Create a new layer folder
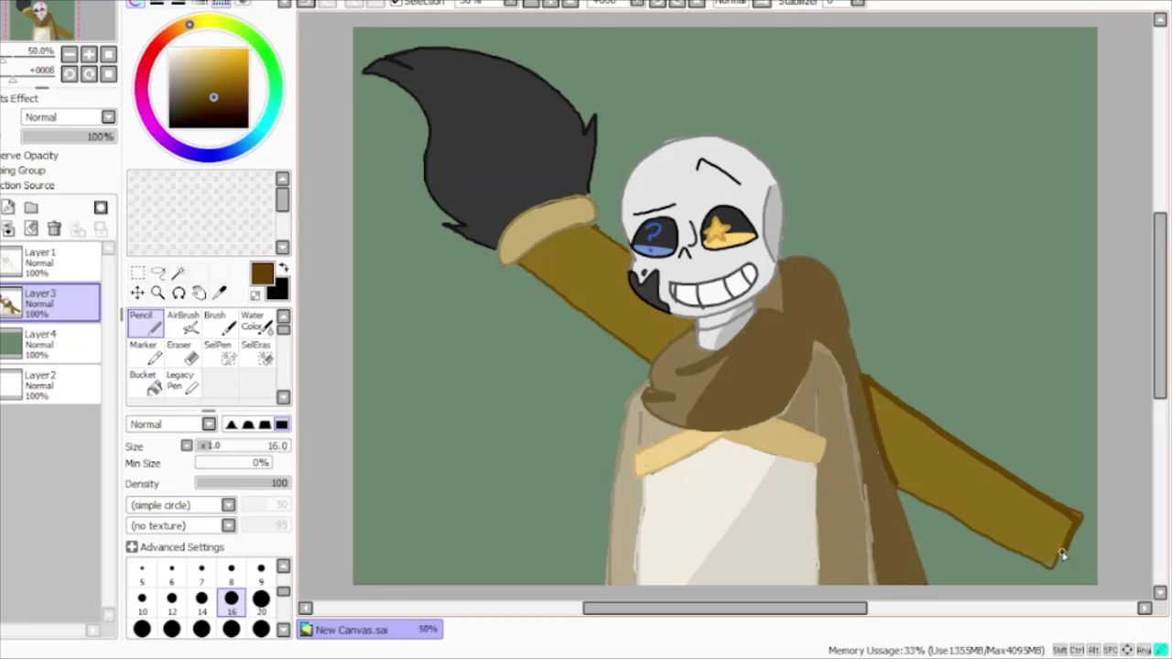1172x659 pixels. click(x=31, y=208)
